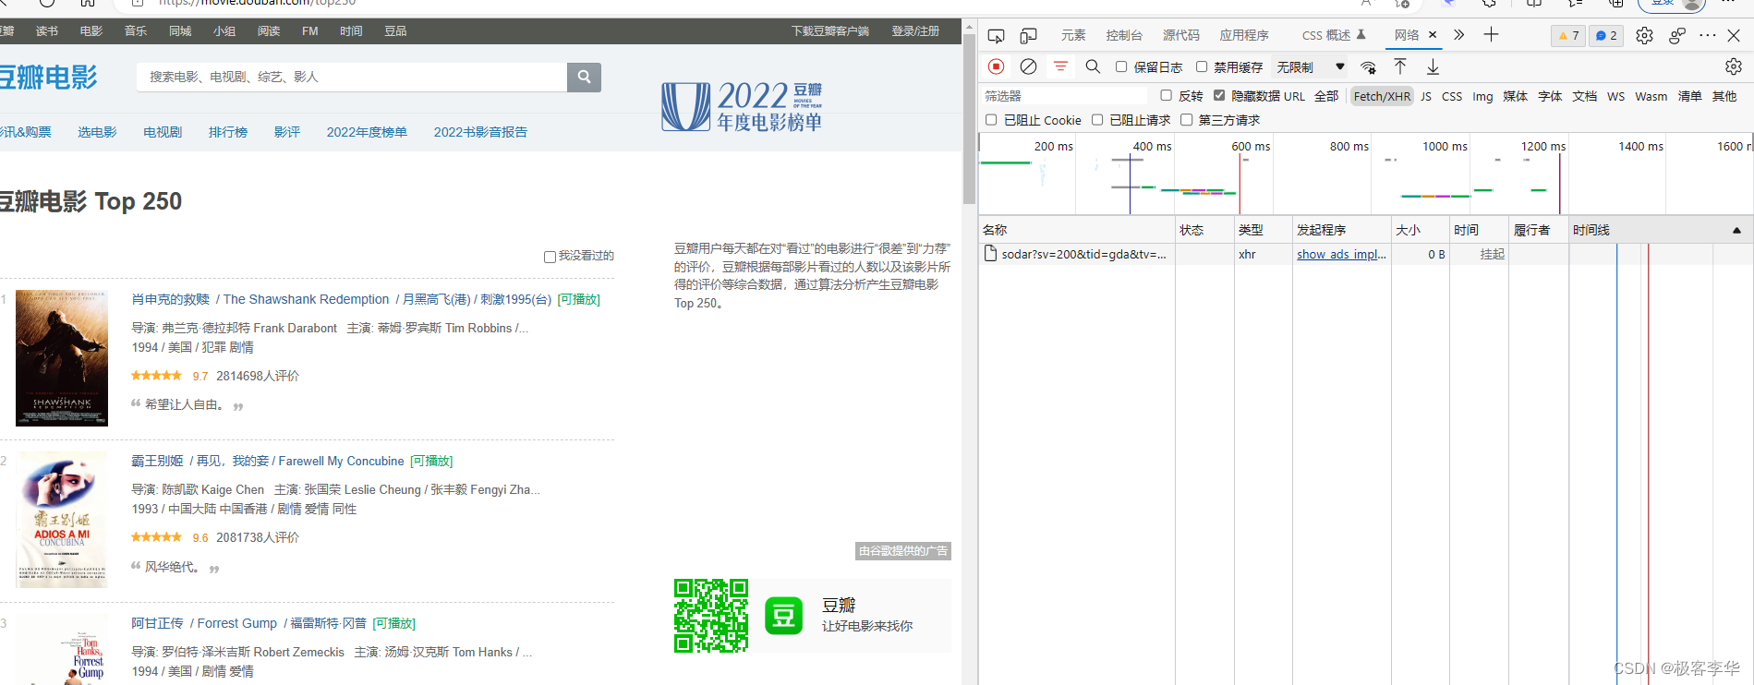Open 阿甘正传 movie link
This screenshot has height=685, width=1754.
point(157,623)
